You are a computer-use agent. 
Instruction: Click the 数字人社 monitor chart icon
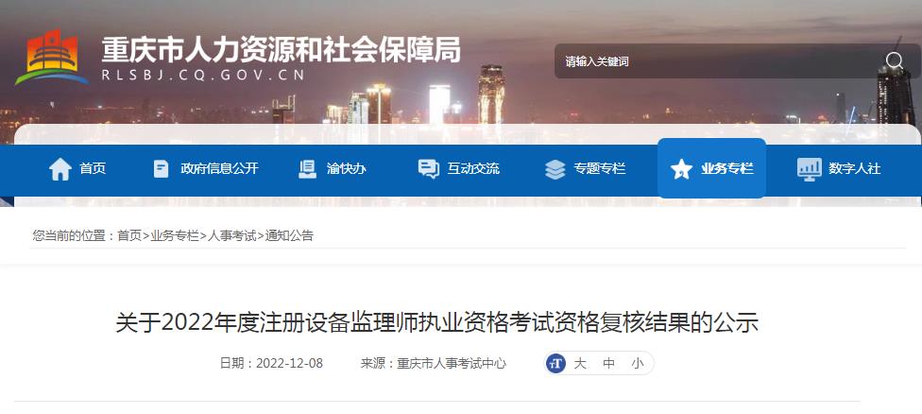point(809,169)
